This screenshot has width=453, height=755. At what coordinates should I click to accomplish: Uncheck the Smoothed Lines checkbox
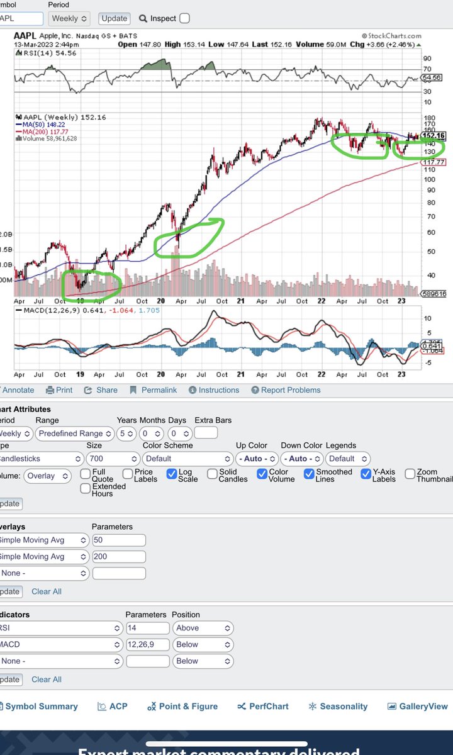click(x=309, y=474)
